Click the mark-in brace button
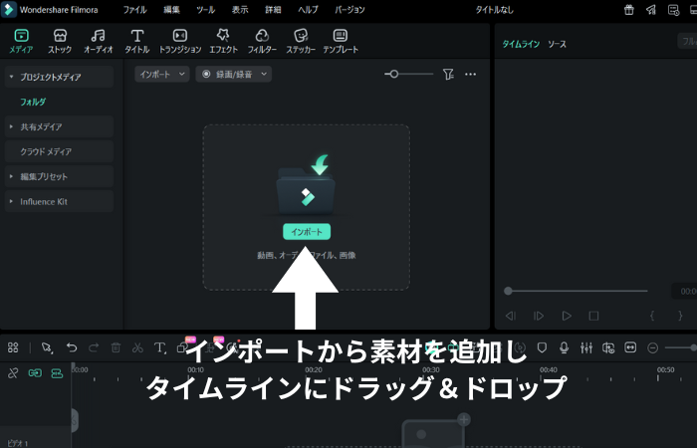 (652, 316)
